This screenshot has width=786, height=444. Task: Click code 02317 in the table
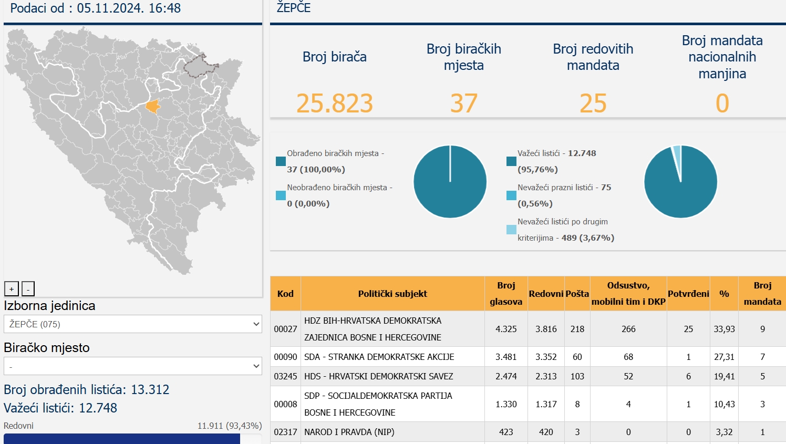[x=285, y=432]
